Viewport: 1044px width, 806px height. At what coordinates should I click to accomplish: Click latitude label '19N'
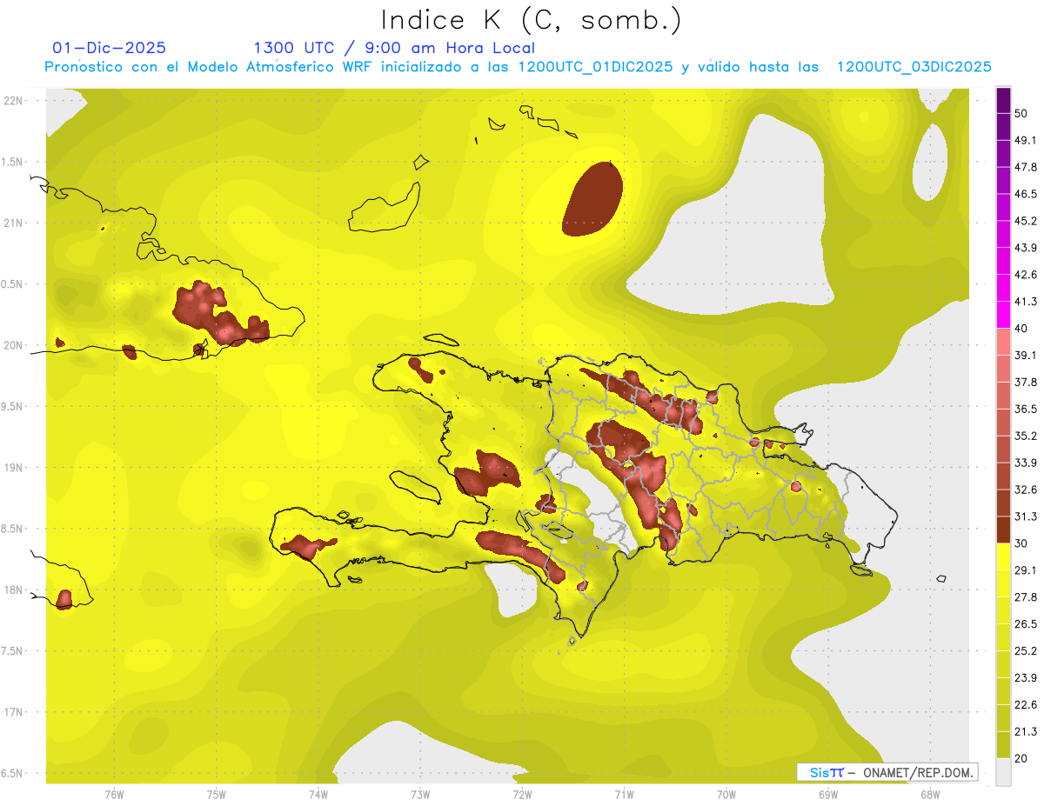click(x=13, y=468)
